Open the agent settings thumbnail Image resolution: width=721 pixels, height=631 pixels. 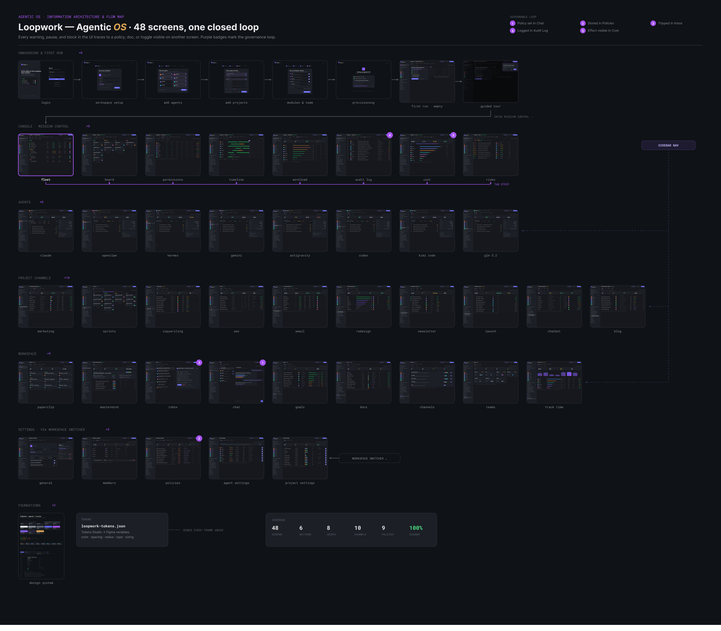[236, 458]
